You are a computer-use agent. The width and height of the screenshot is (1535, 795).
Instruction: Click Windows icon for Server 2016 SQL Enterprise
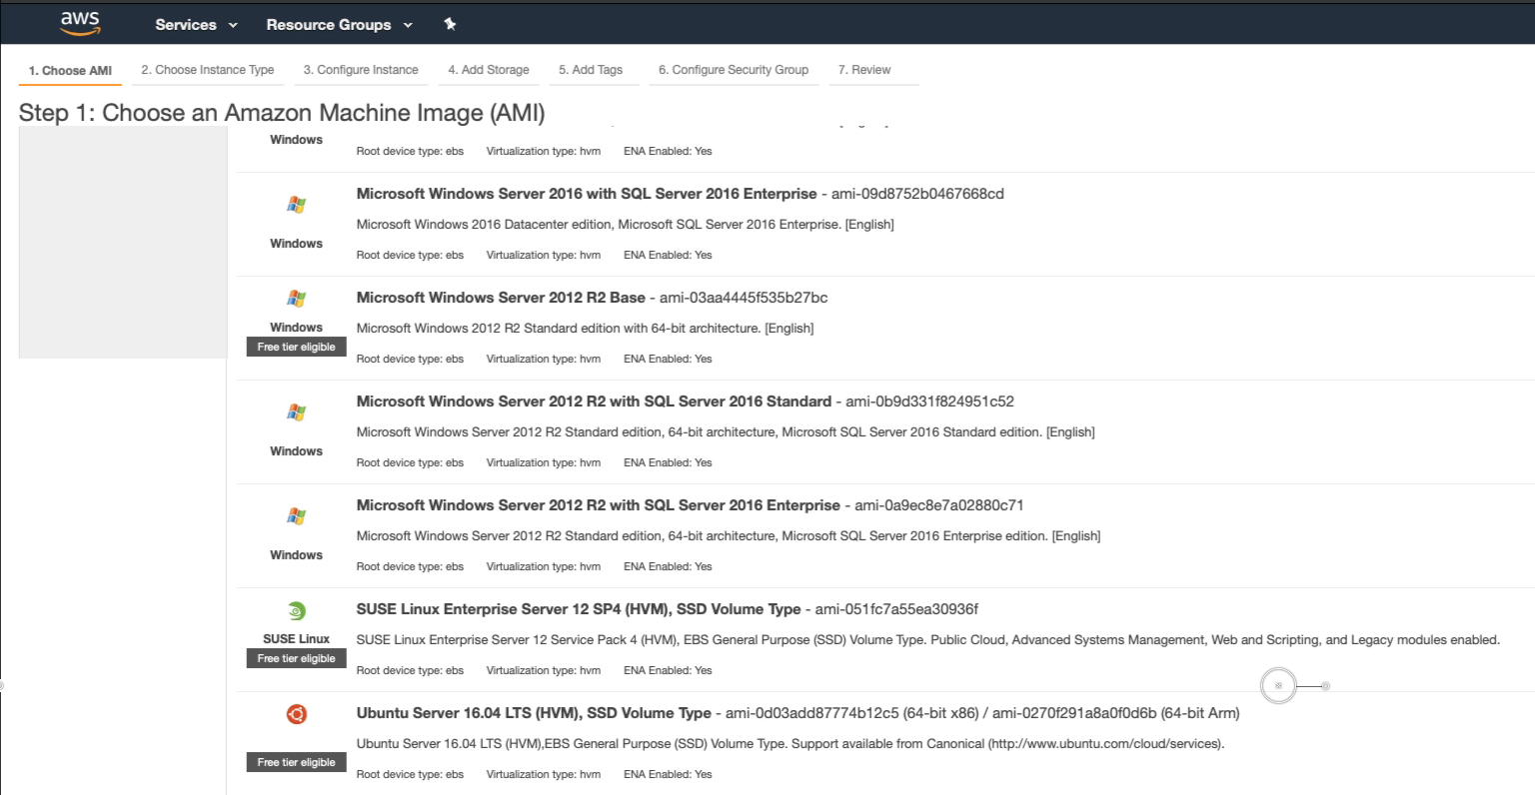click(296, 205)
